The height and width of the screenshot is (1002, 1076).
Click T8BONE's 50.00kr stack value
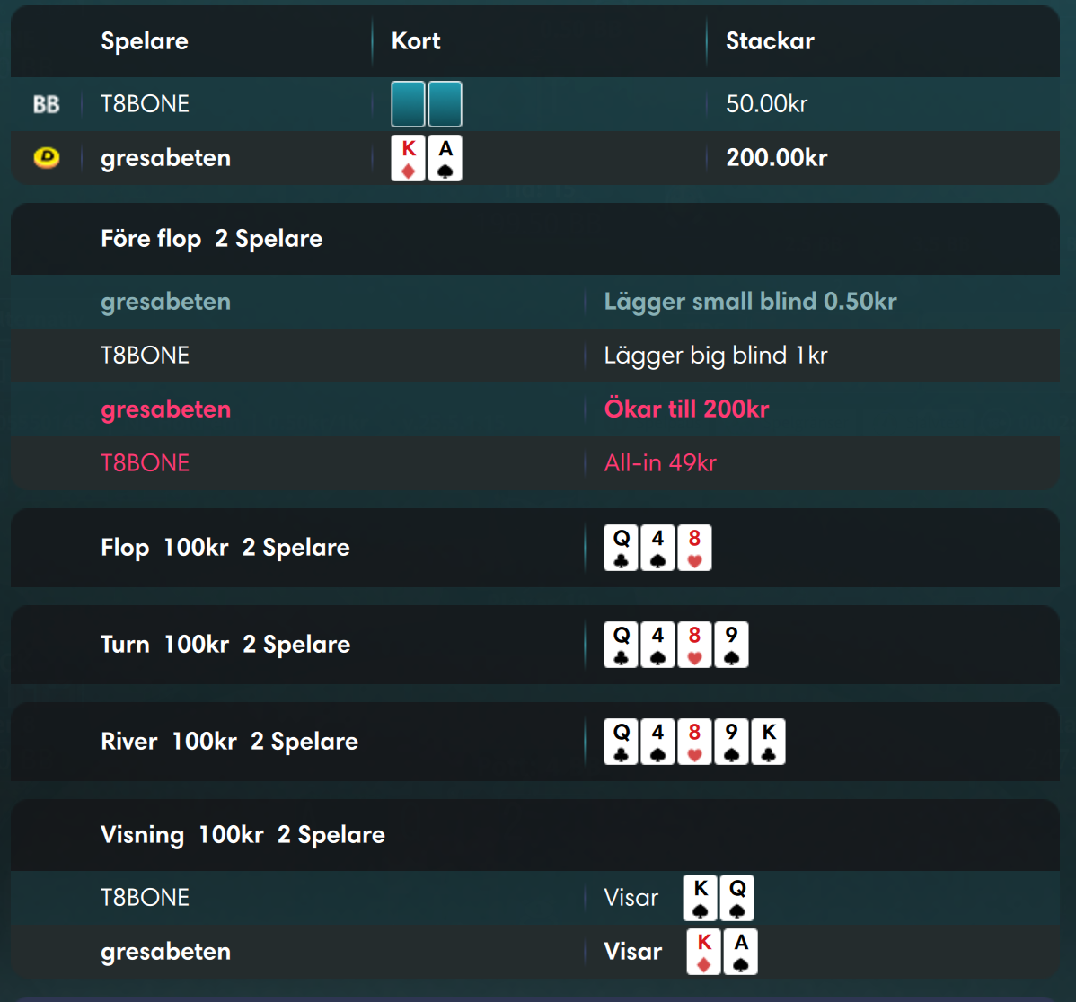(766, 104)
